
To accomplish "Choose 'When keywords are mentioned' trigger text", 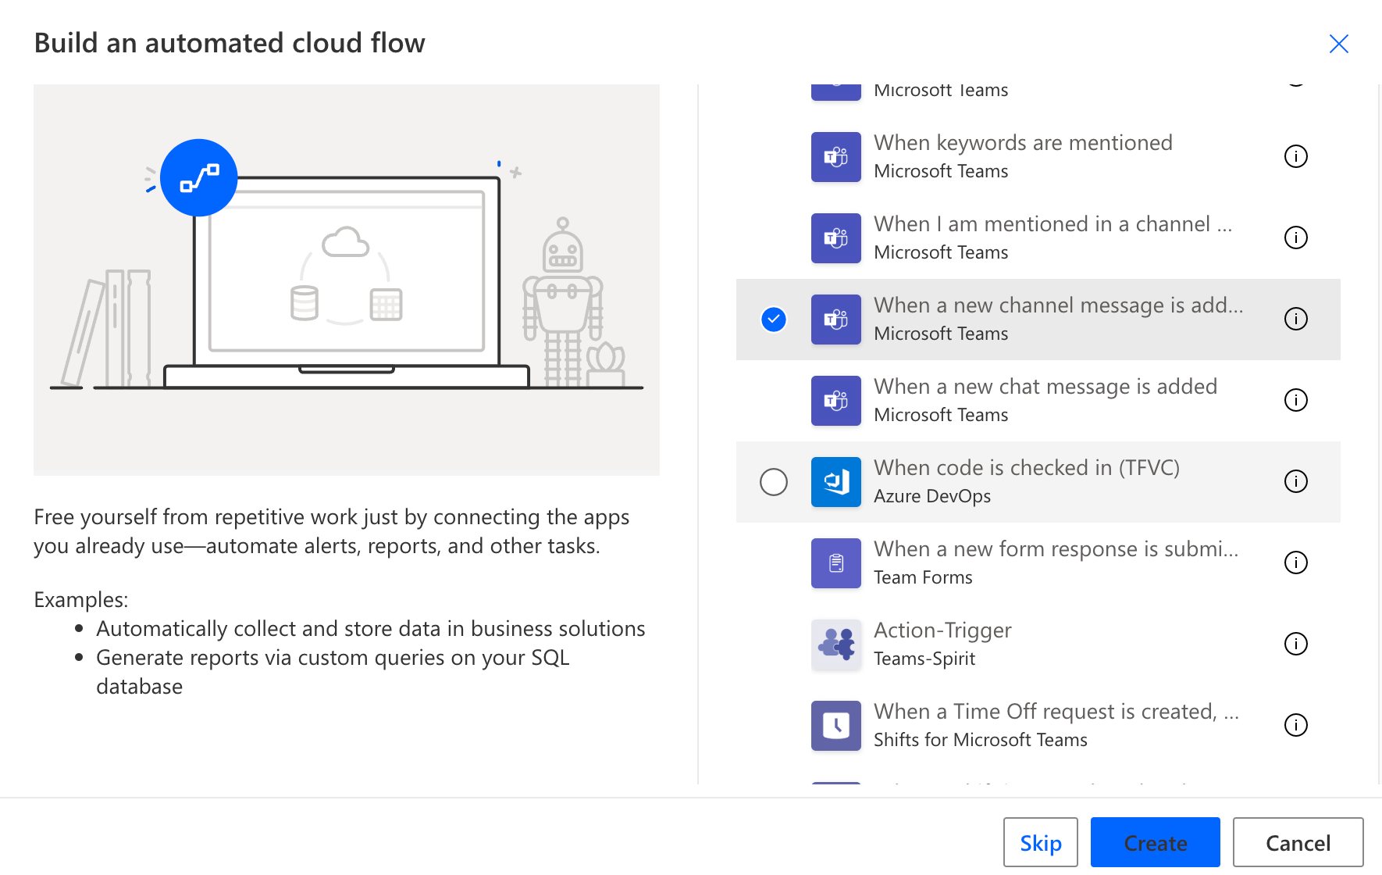I will point(1023,143).
